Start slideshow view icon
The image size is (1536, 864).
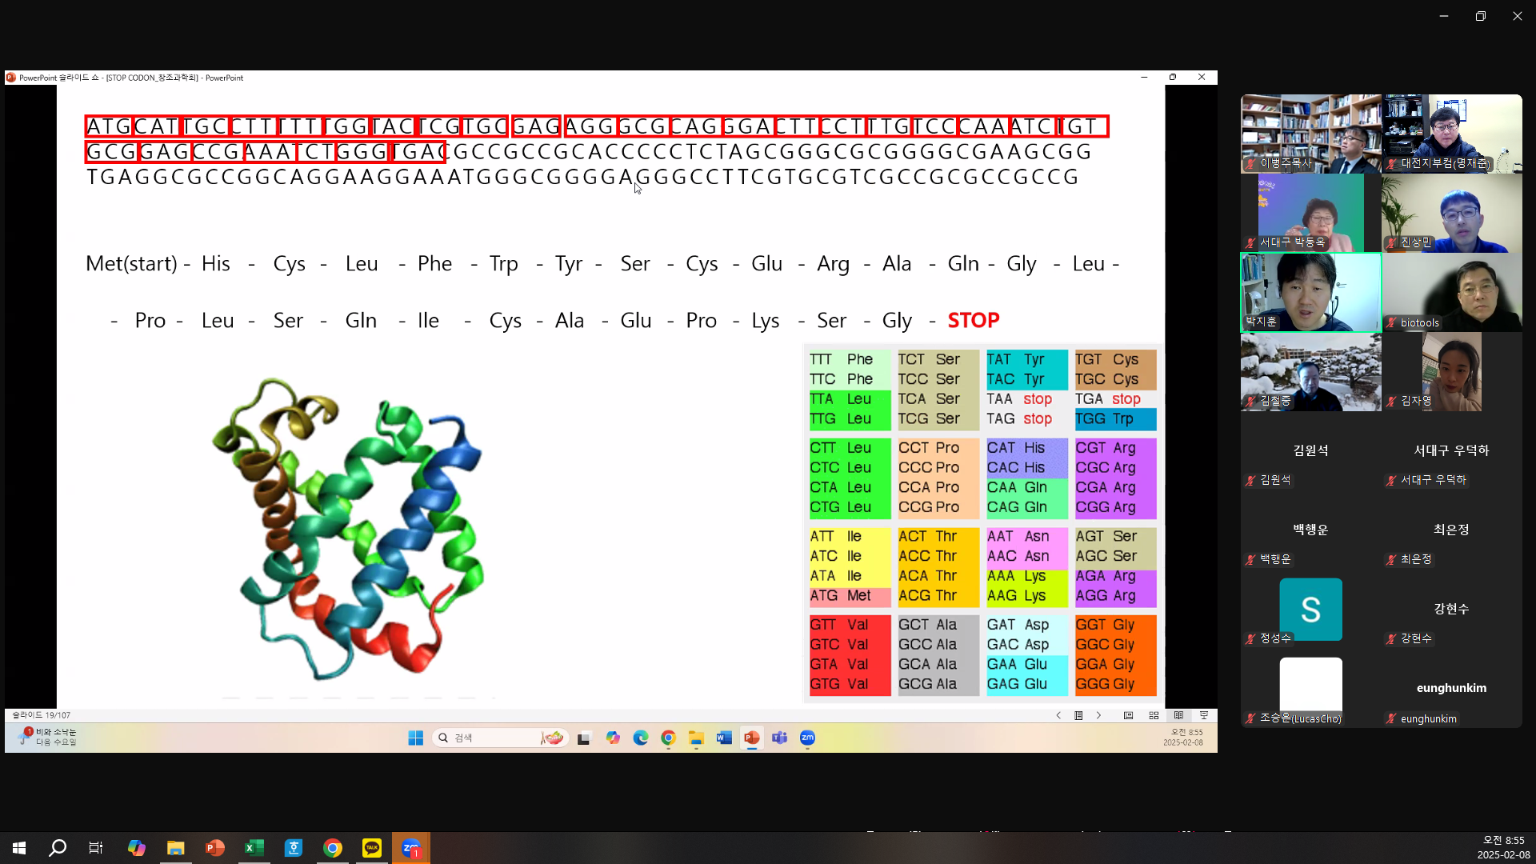tap(1203, 715)
